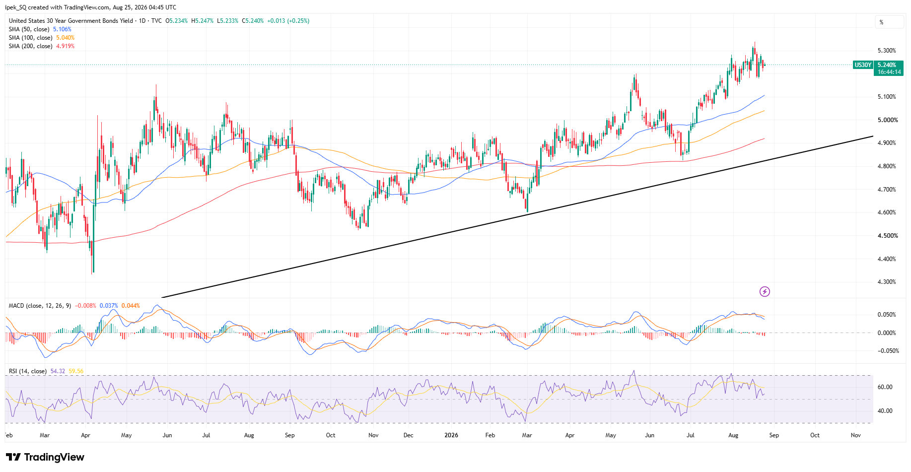This screenshot has width=911, height=472.
Task: Click the percent scale button
Action: (889, 22)
